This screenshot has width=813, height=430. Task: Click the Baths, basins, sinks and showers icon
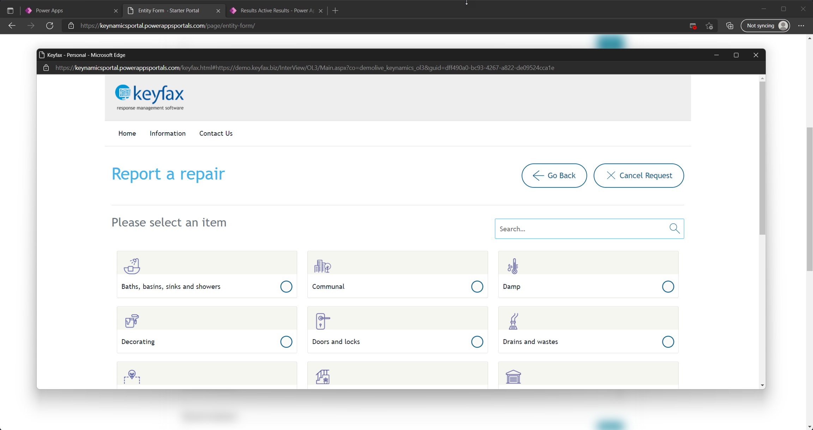tap(132, 266)
